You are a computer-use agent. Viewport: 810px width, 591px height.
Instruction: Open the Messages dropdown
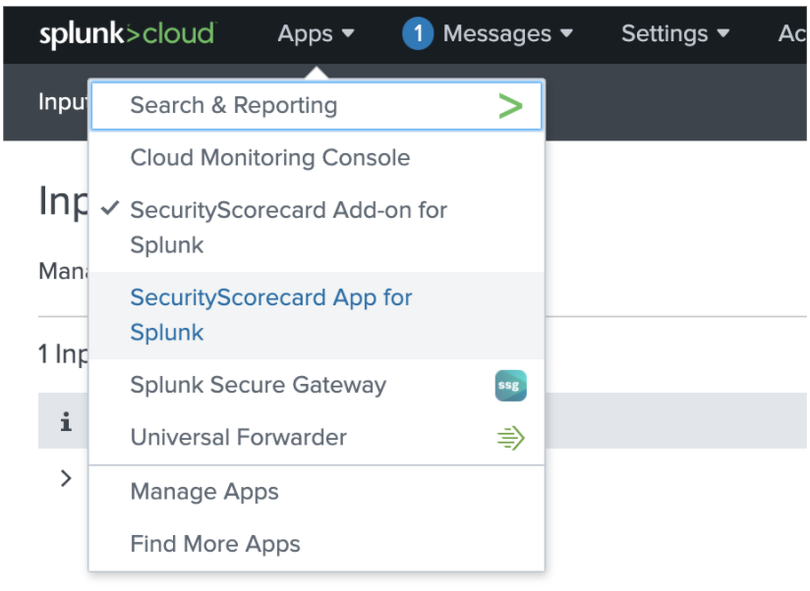(508, 34)
